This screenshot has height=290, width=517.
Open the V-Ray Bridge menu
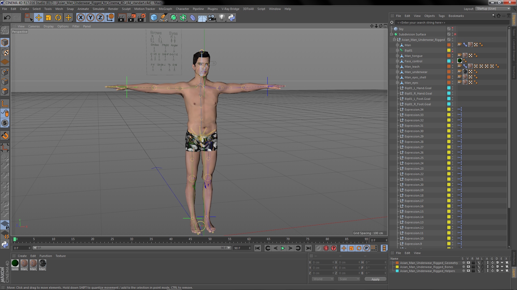click(x=230, y=9)
